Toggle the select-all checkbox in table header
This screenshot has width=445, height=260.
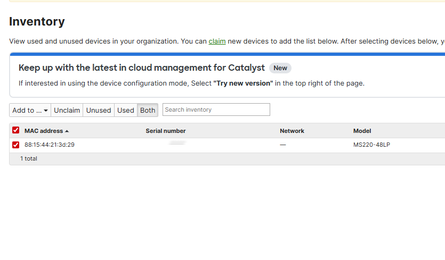click(x=16, y=130)
